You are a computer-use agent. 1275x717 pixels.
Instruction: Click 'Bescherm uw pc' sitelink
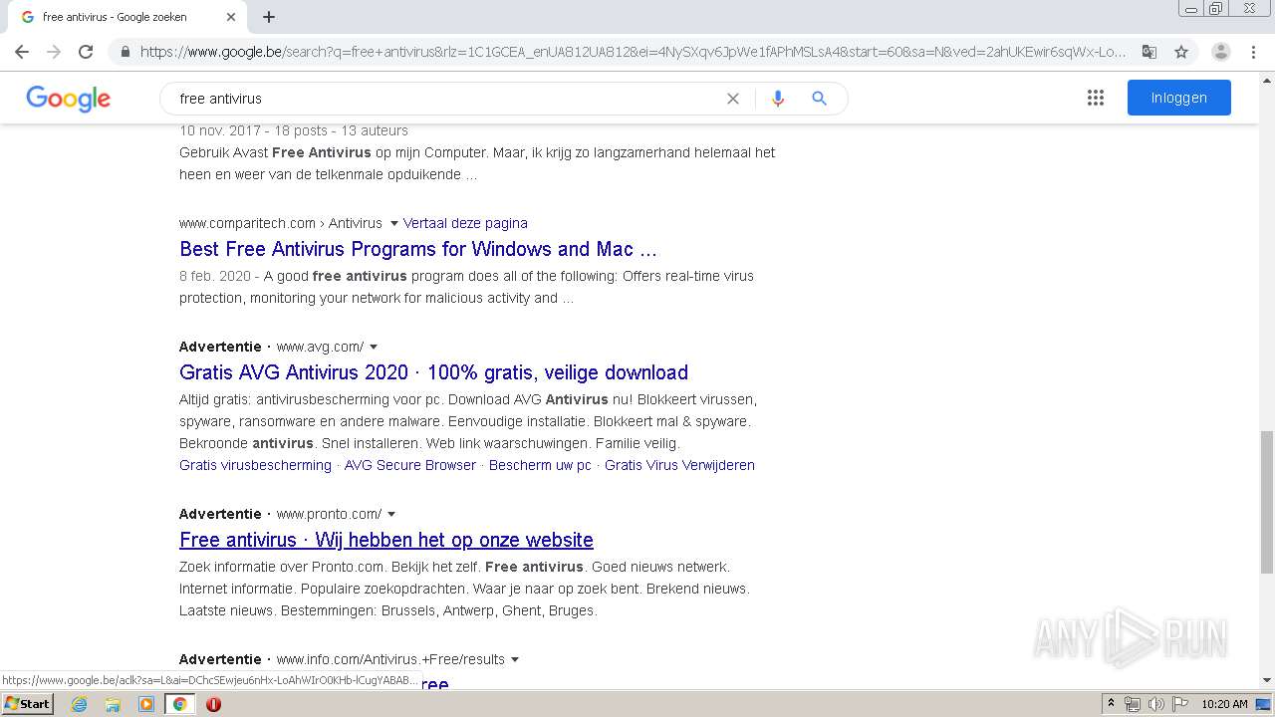540,465
